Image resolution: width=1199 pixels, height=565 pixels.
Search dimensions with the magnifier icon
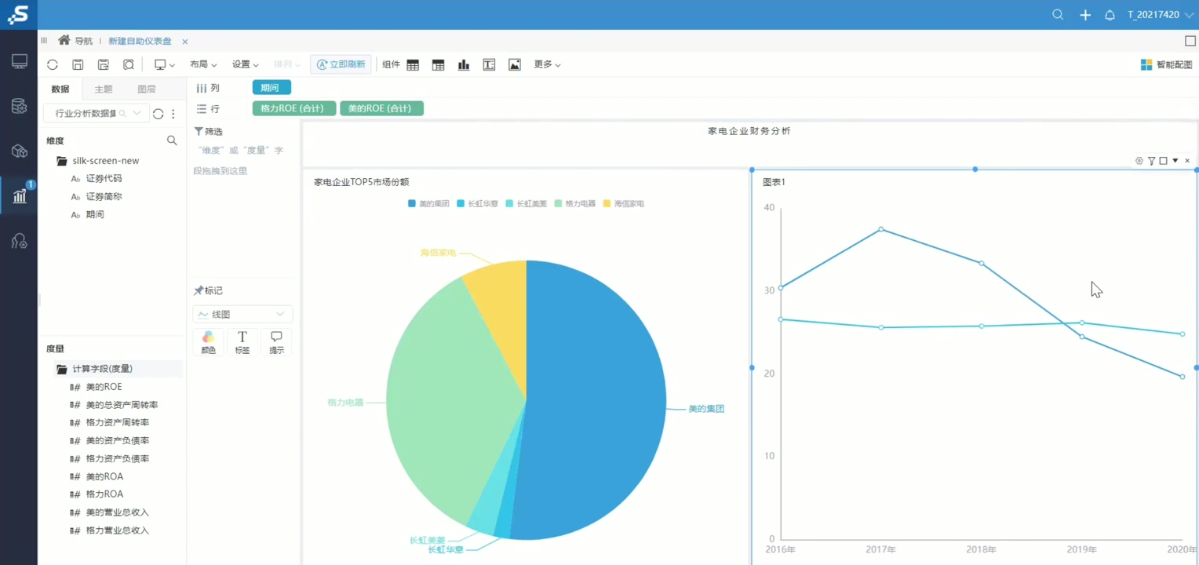tap(172, 140)
